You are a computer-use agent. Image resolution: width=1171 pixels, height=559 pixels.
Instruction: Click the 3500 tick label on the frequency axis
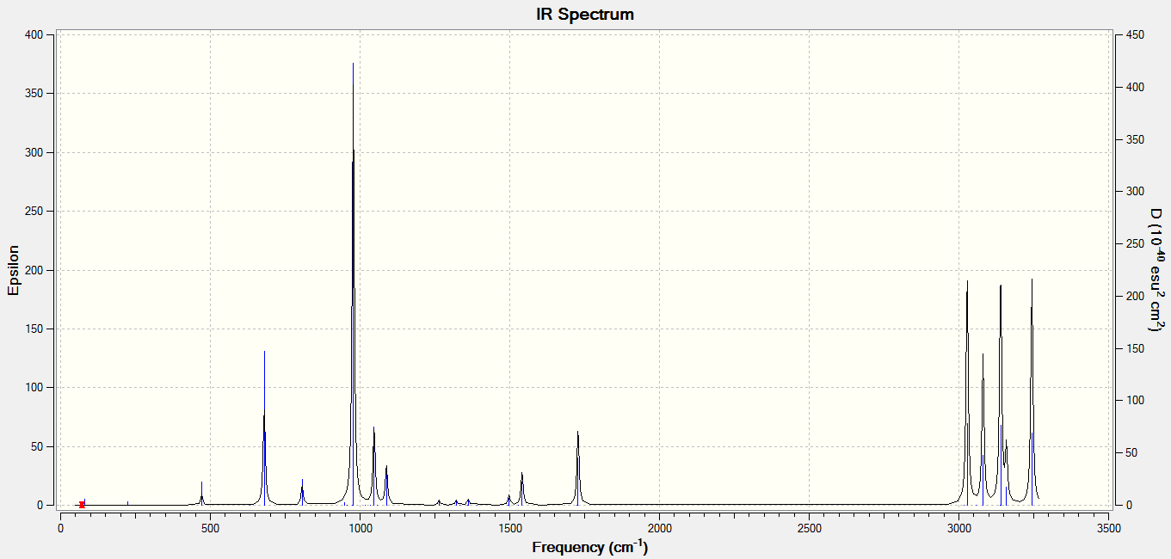1109,527
